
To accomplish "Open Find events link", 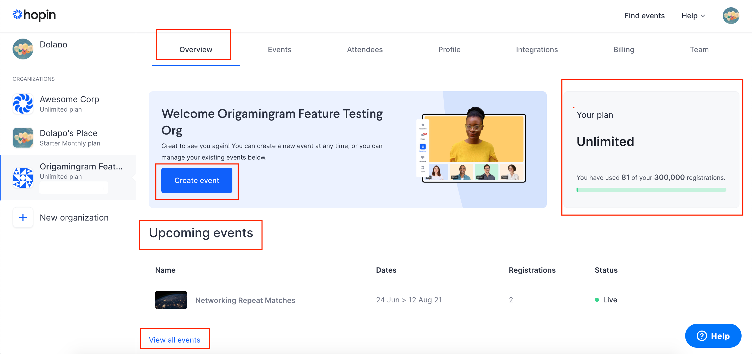I will [x=644, y=16].
